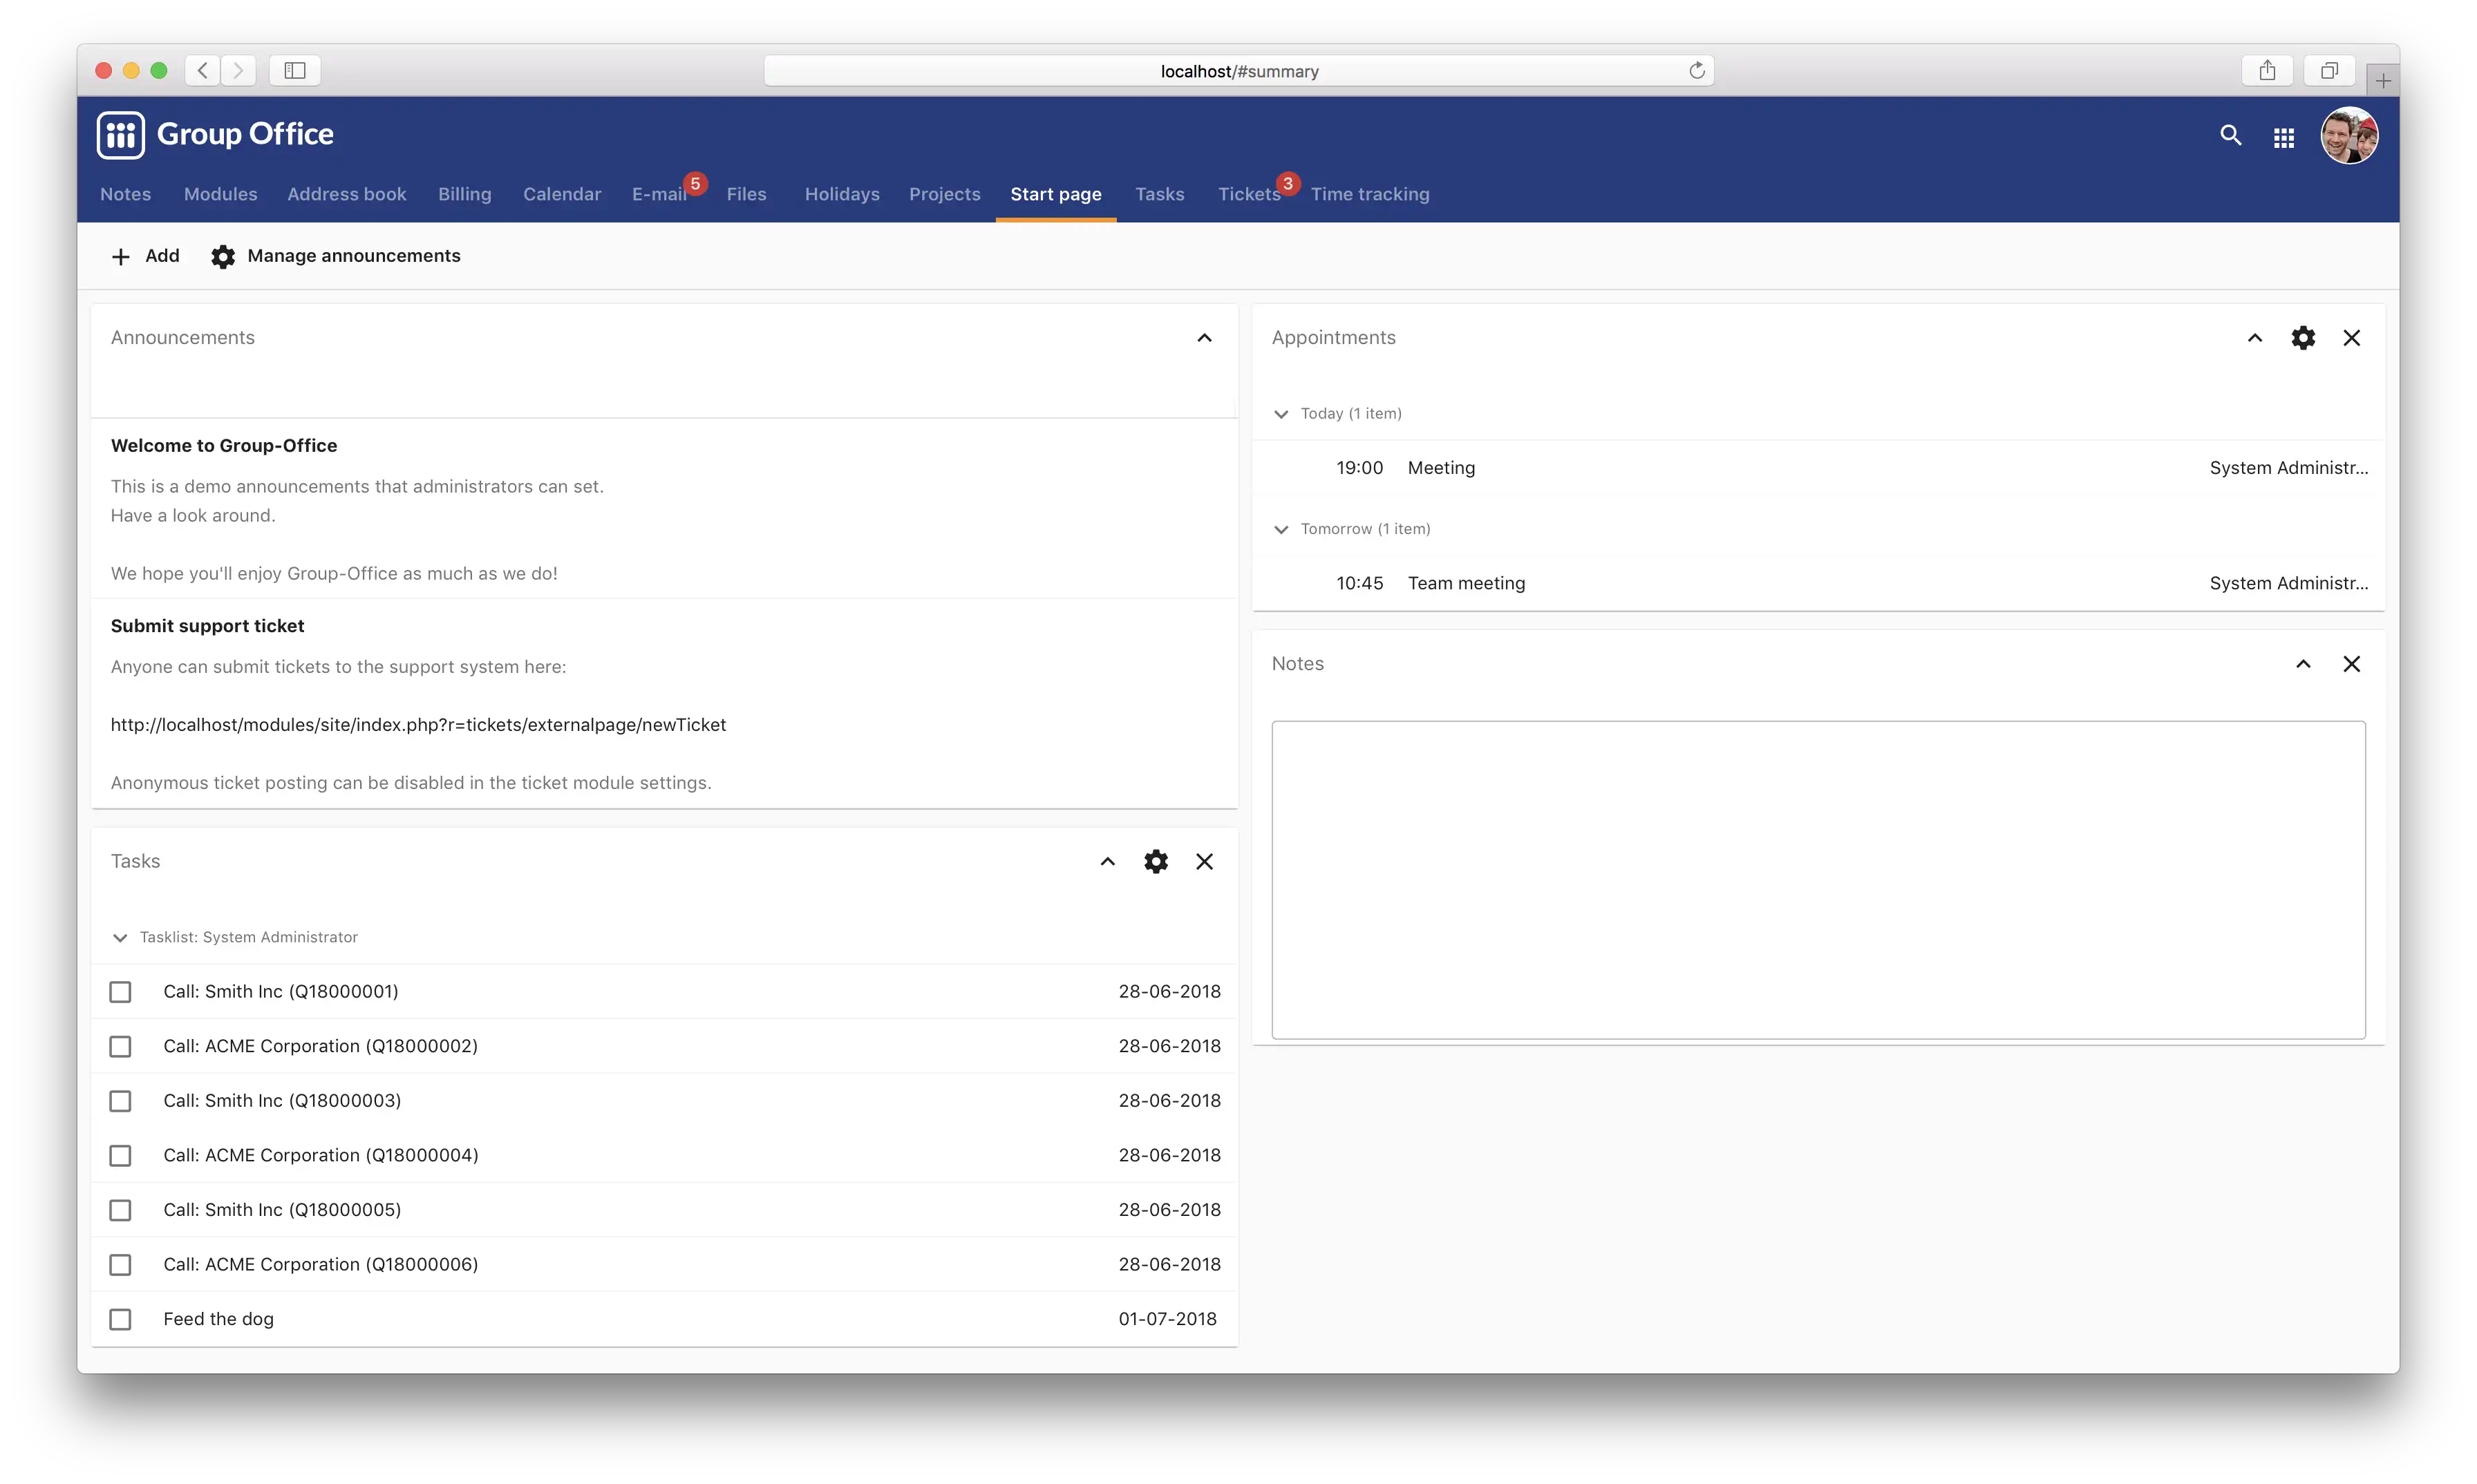Collapse the Today appointments expander

tap(1279, 412)
